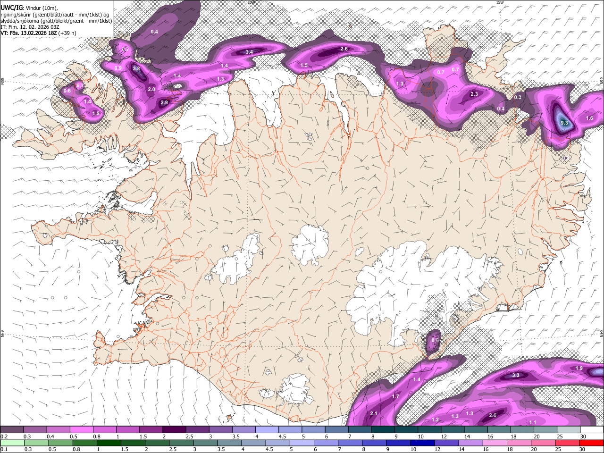Click the 1.6 value at the right map edge
This screenshot has height=453, width=604.
(589, 118)
